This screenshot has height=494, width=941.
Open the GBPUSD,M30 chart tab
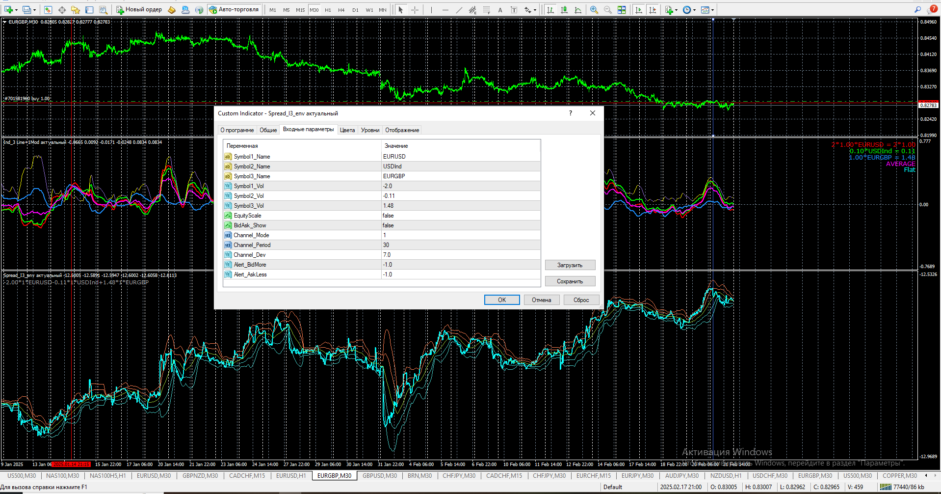(379, 475)
